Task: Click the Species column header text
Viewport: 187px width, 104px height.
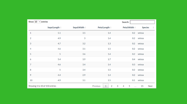Action: 145,28
